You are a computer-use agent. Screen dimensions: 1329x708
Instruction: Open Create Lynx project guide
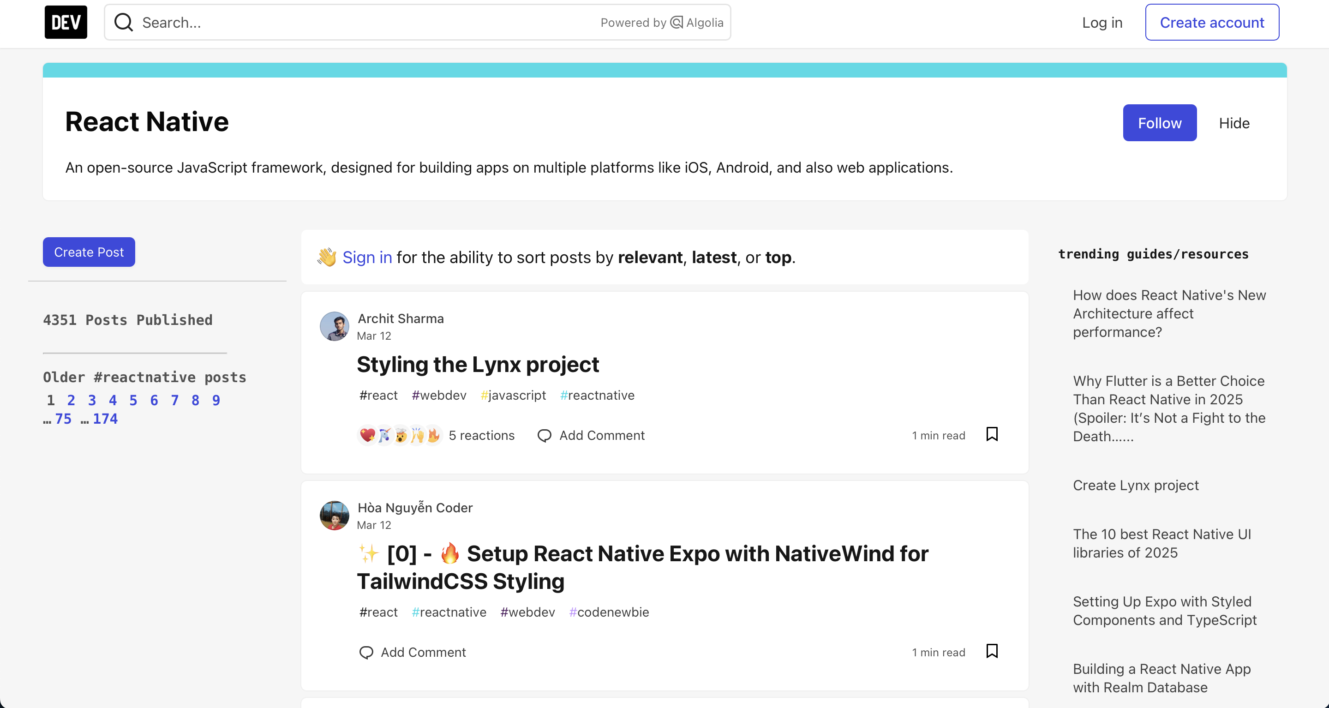point(1136,486)
